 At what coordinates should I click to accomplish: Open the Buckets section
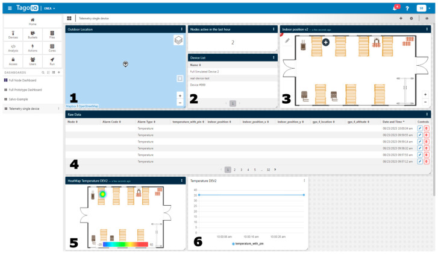[33, 34]
